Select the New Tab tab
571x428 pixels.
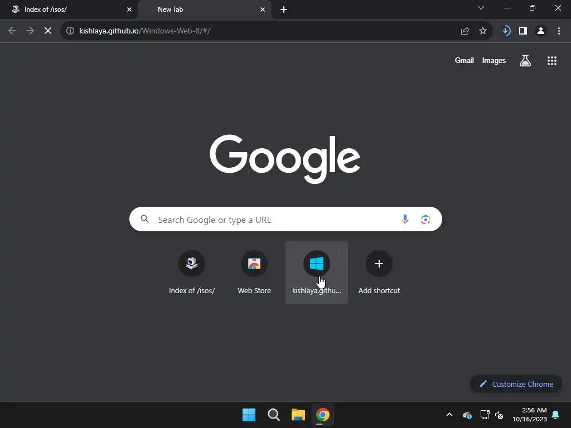204,9
